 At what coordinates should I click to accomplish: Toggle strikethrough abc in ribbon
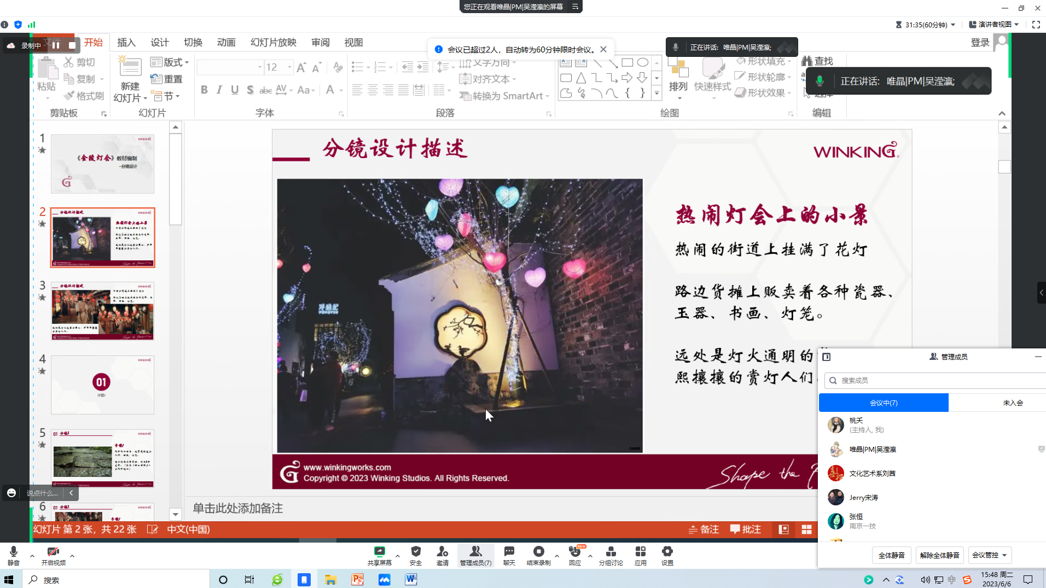pyautogui.click(x=265, y=90)
